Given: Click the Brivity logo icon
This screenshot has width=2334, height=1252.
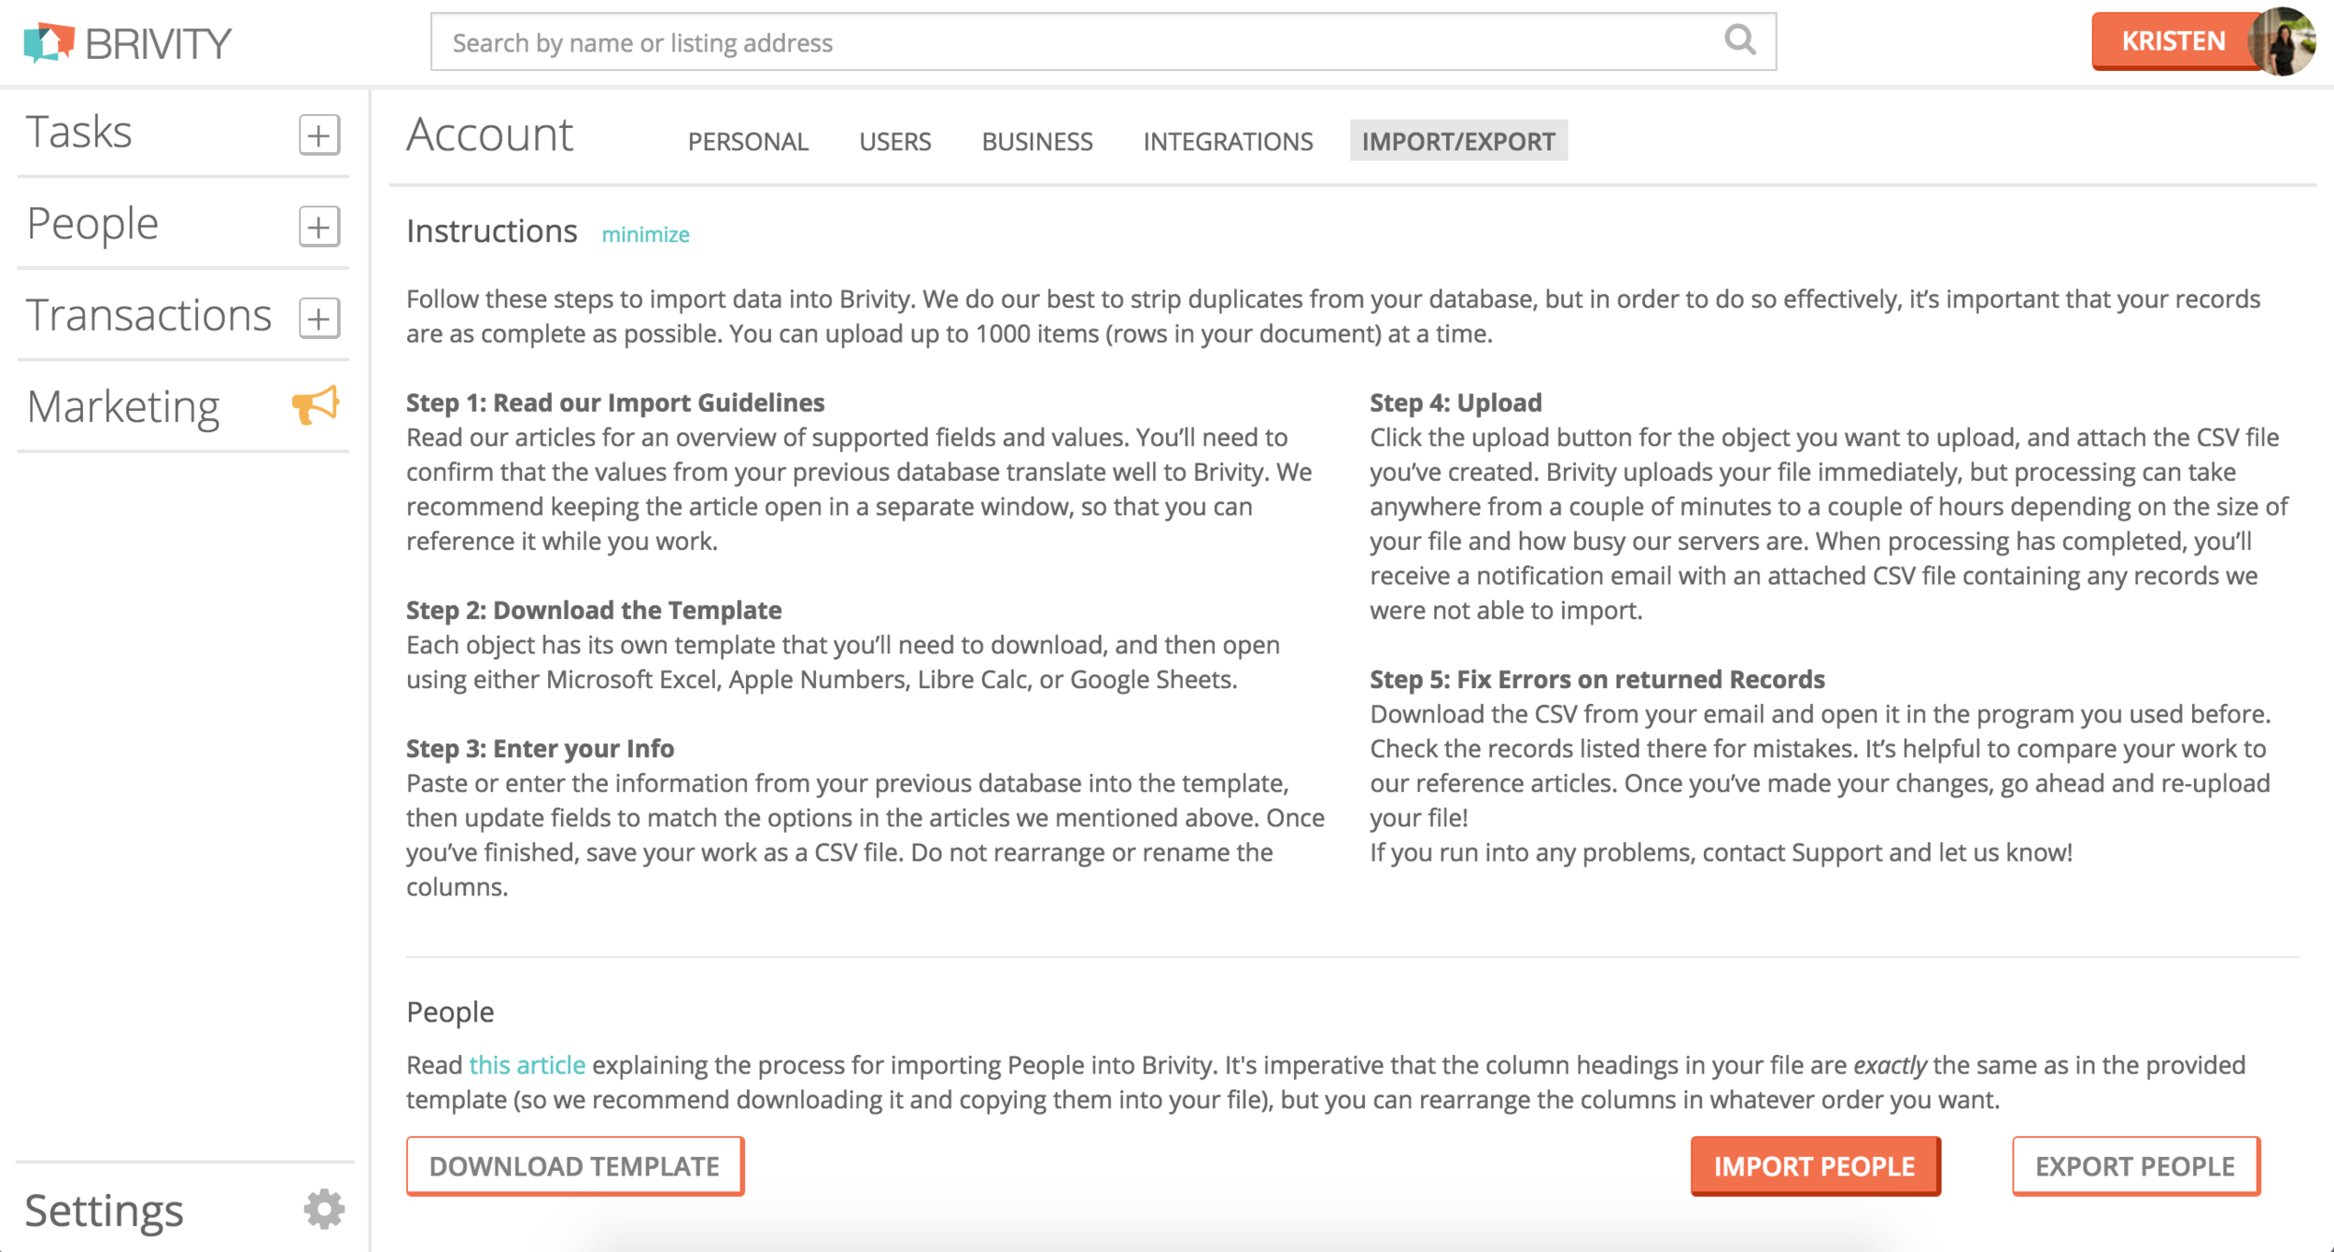Looking at the screenshot, I should coord(49,42).
